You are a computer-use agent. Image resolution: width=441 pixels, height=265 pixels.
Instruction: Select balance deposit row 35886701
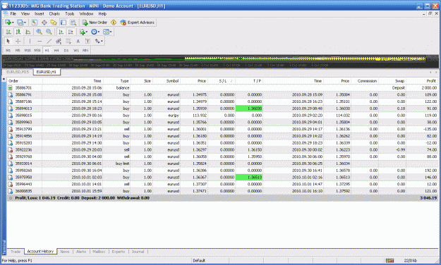[x=222, y=87]
